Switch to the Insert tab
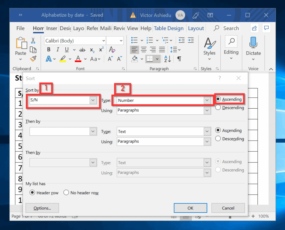This screenshot has height=230, width=285. (51, 28)
